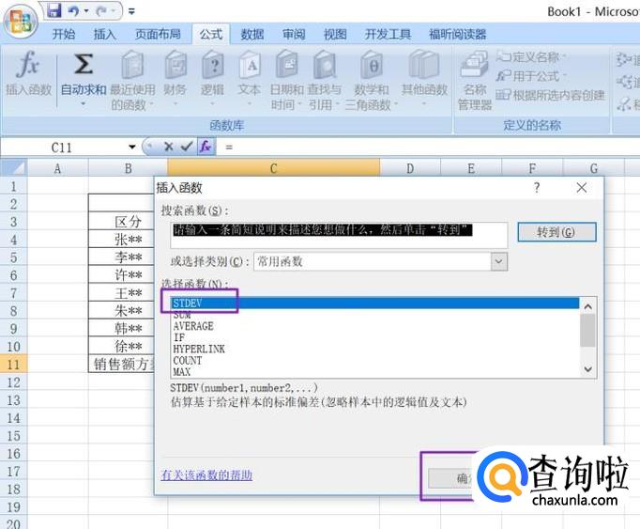Click function list scroll down arrow
This screenshot has height=529, width=640.
click(588, 369)
